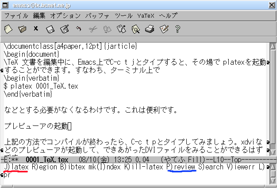The image size is (277, 188).
Task: Open the バッファ menu
Action: 97,16
